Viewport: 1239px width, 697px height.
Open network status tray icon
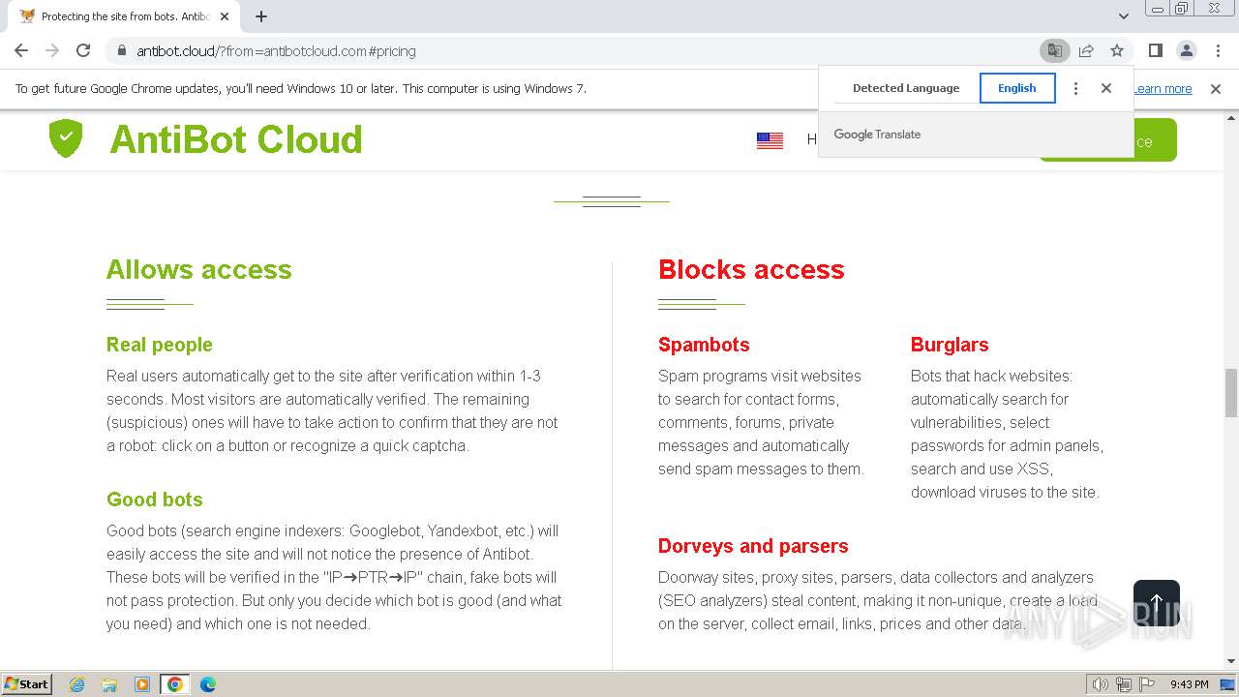tap(1124, 683)
